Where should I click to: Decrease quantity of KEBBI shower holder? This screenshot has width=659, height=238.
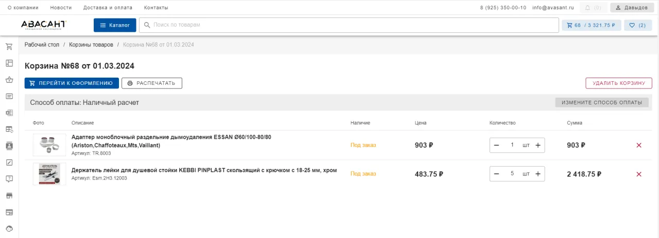pos(496,174)
